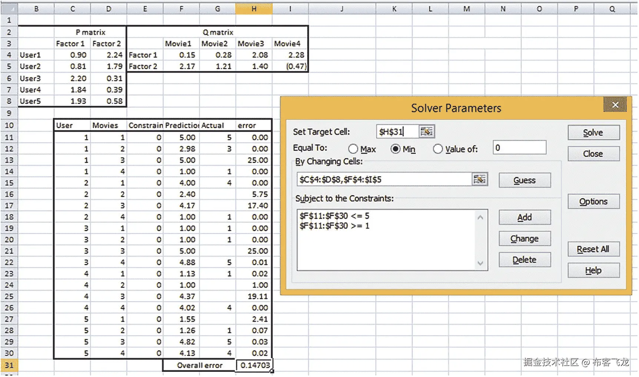Click the Set Target Cell input field

coord(398,131)
